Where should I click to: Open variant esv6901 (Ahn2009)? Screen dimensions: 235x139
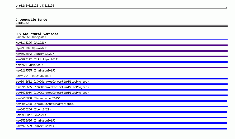click(x=29, y=65)
